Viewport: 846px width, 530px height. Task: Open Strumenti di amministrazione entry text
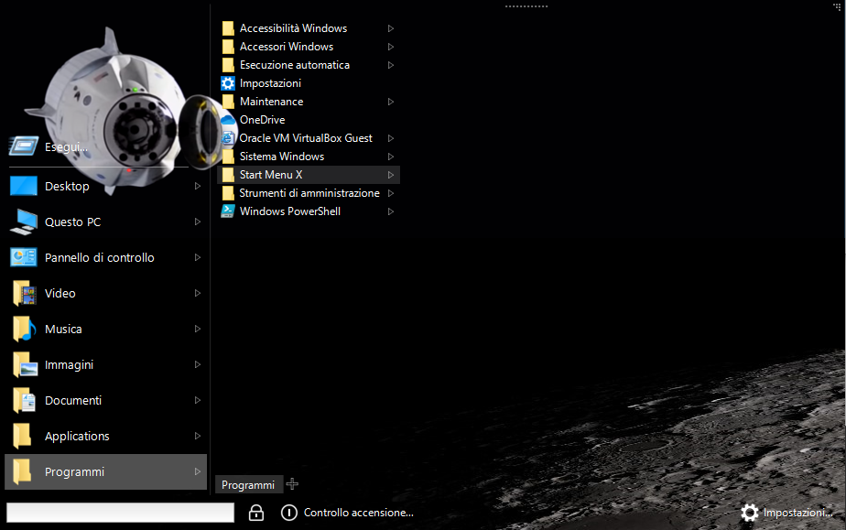309,193
